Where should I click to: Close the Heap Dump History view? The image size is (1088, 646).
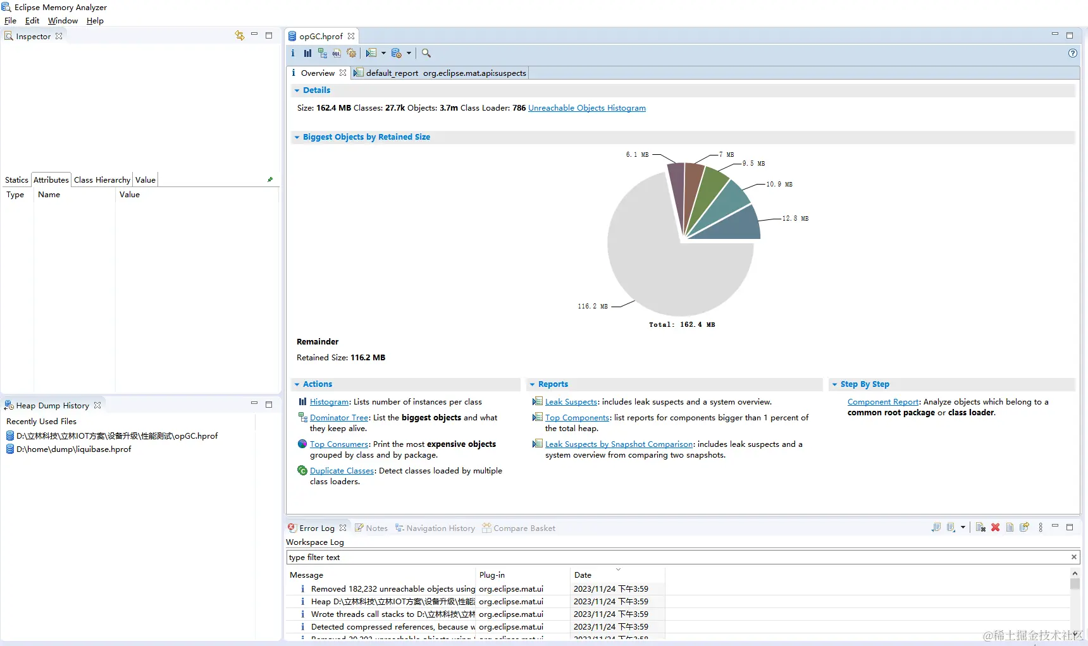click(97, 405)
